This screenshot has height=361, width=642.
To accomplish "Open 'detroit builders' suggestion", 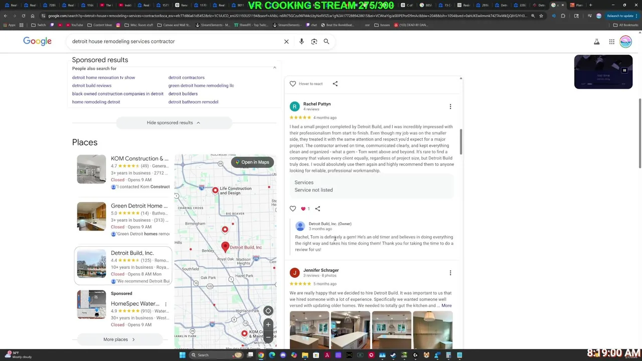I will (183, 94).
